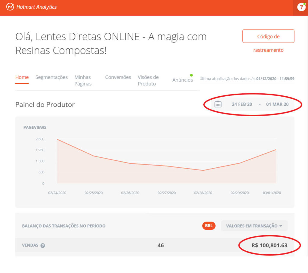
Task: Click the PAGEVIEWS chart heading
Action: [x=35, y=127]
